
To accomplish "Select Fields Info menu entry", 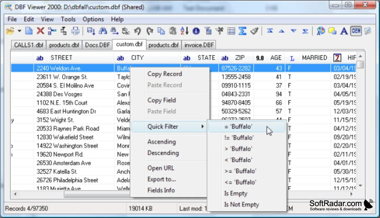I will (161, 191).
